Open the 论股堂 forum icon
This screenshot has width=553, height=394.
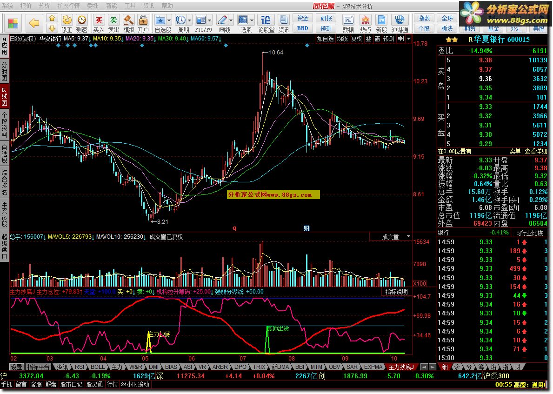(266, 24)
